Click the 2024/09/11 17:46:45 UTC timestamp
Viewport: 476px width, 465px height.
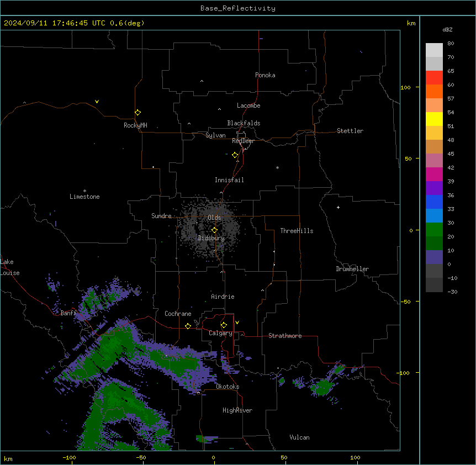[x=54, y=23]
